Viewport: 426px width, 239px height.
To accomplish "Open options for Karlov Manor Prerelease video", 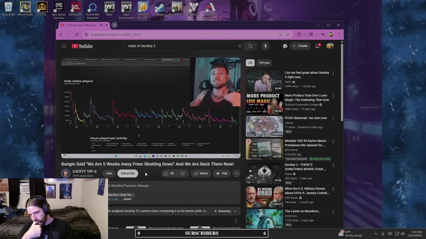I will (333, 141).
